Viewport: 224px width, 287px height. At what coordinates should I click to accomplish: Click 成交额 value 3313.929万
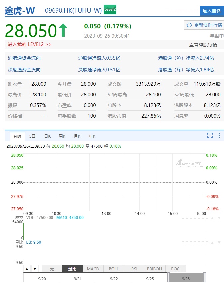click(148, 84)
